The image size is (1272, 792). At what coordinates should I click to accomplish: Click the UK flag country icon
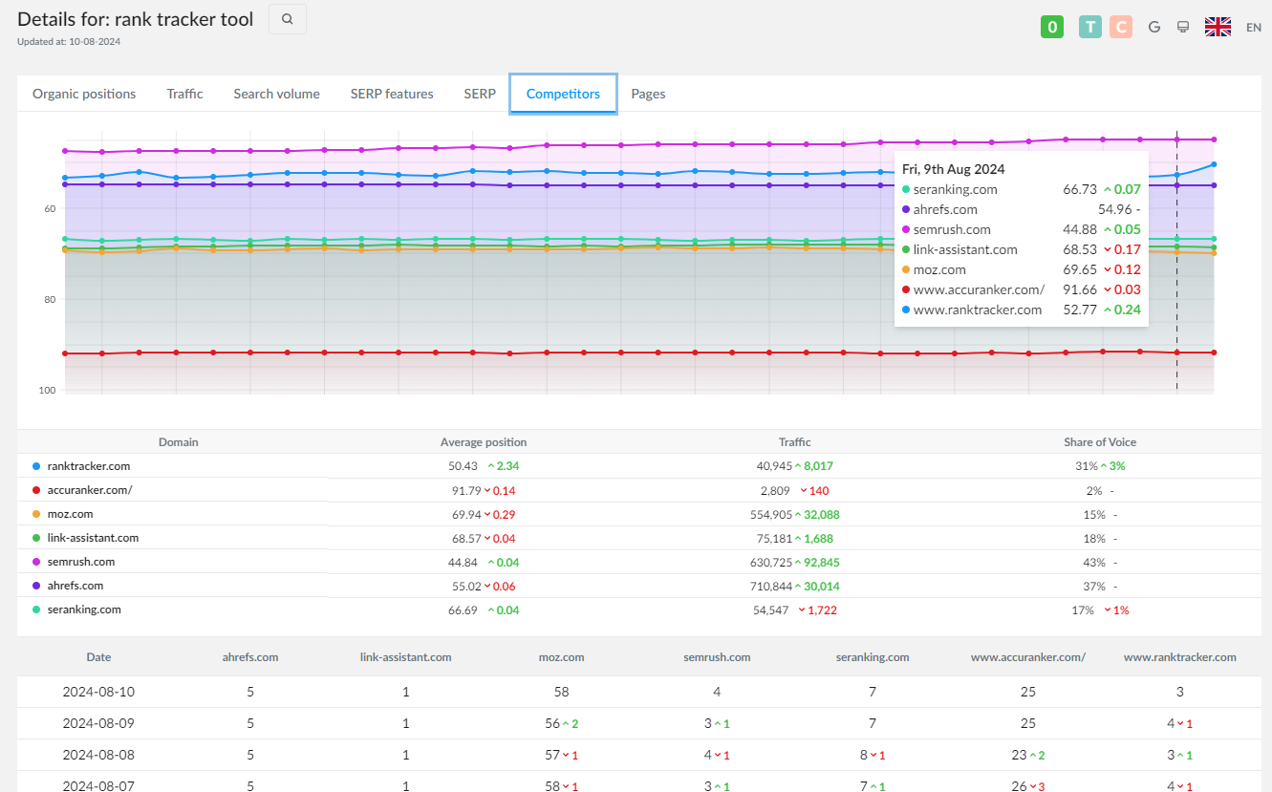(x=1218, y=27)
